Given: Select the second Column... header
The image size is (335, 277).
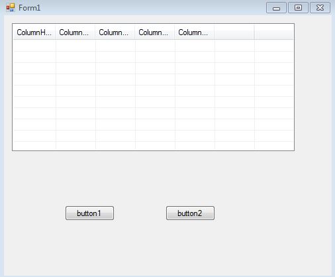Looking at the screenshot, I should [x=75, y=32].
